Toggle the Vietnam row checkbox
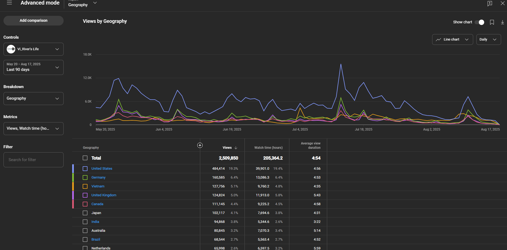This screenshot has width=507, height=250. (85, 186)
